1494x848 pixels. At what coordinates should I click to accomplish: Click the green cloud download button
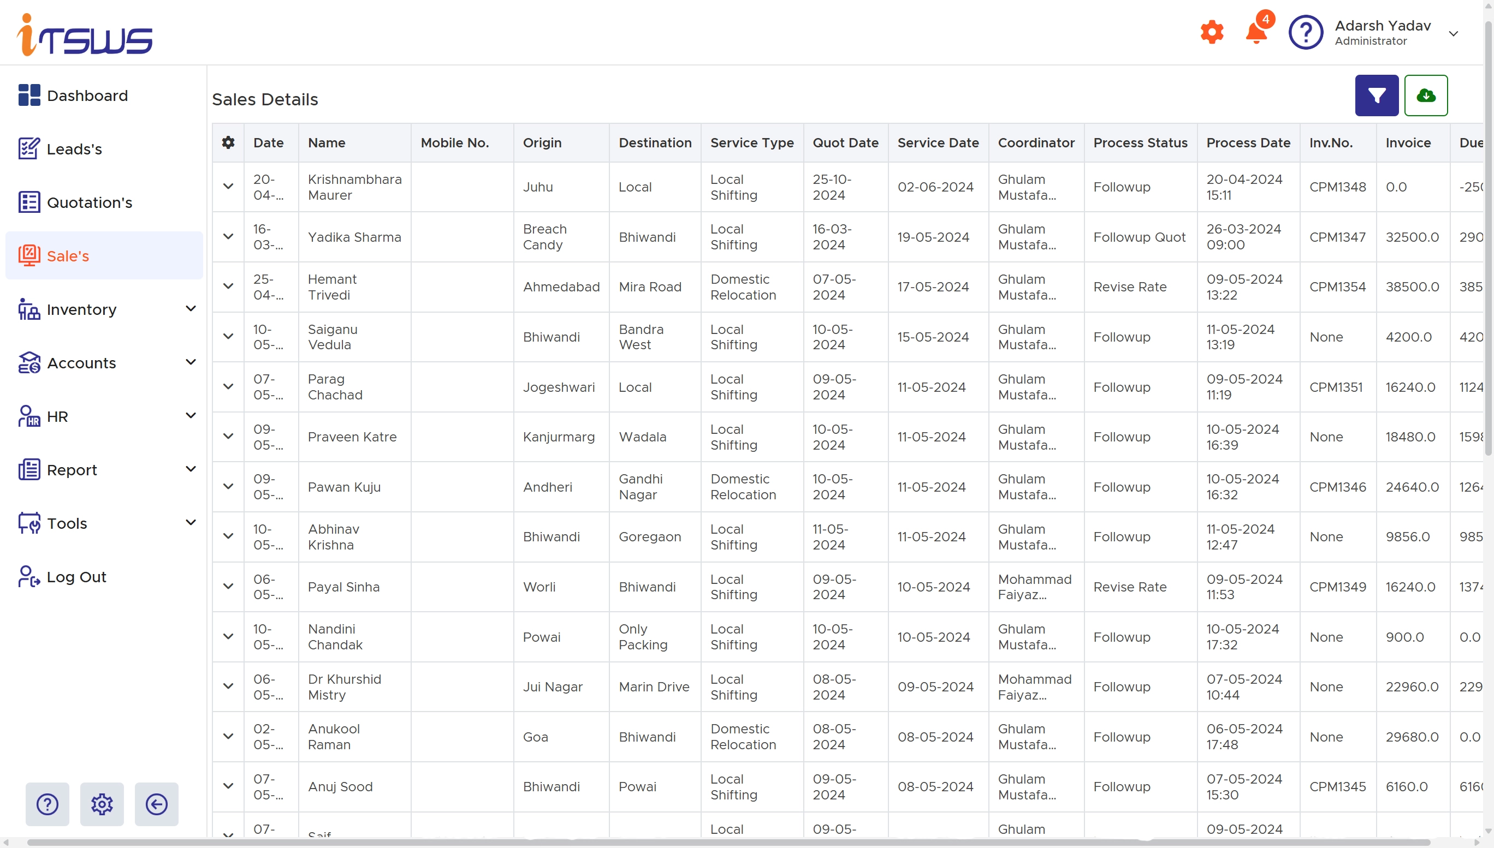tap(1425, 95)
